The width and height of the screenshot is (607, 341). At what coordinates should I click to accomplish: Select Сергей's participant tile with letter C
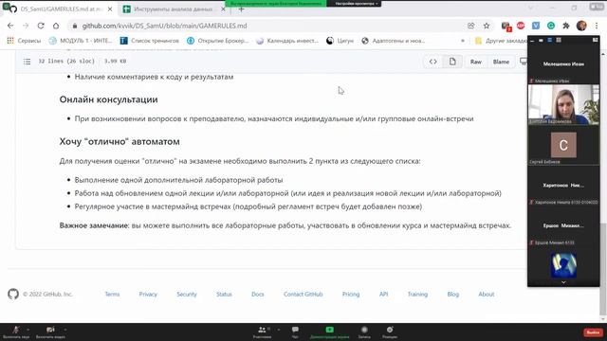click(563, 145)
